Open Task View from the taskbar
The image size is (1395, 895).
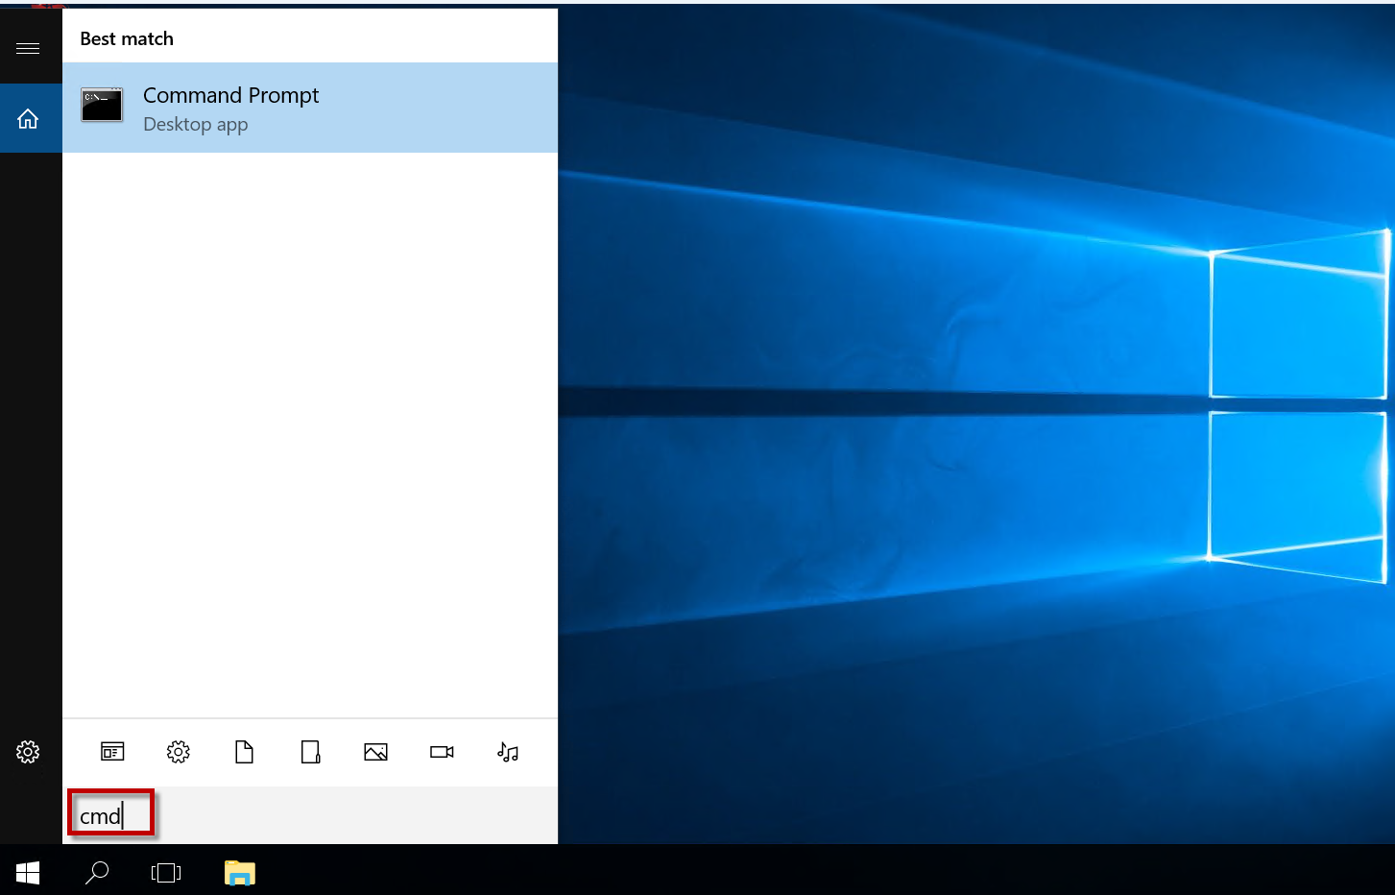tap(166, 872)
